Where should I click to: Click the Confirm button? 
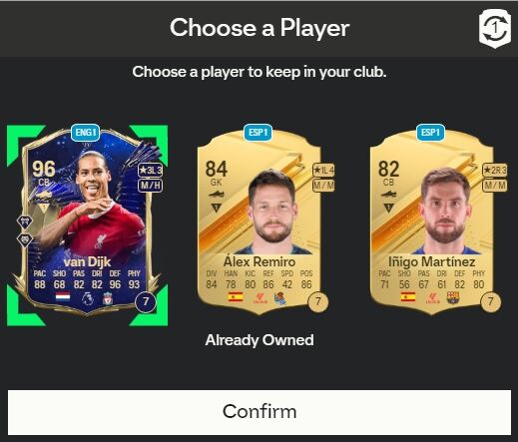pyautogui.click(x=259, y=412)
